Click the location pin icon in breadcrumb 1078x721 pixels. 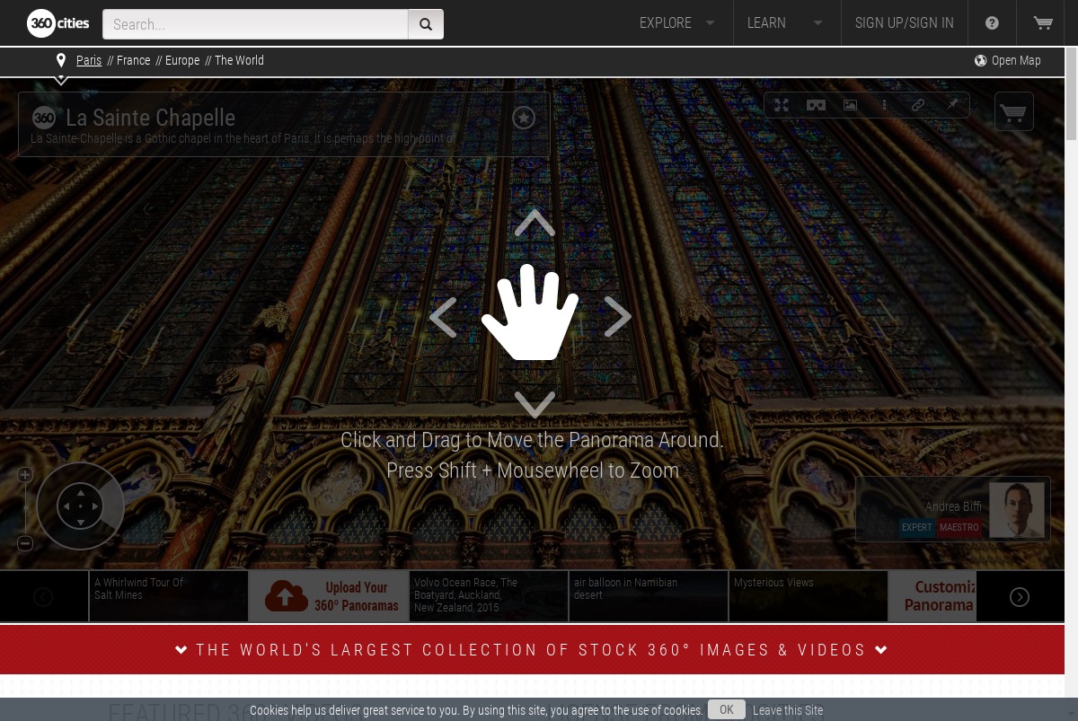tap(61, 60)
